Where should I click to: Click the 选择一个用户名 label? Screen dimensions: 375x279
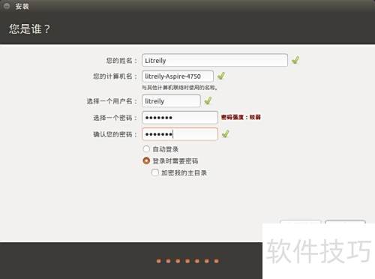coord(112,101)
